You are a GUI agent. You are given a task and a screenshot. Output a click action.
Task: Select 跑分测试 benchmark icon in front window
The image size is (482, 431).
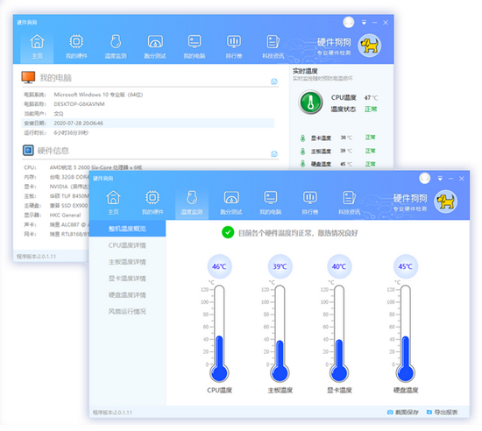pyautogui.click(x=231, y=202)
